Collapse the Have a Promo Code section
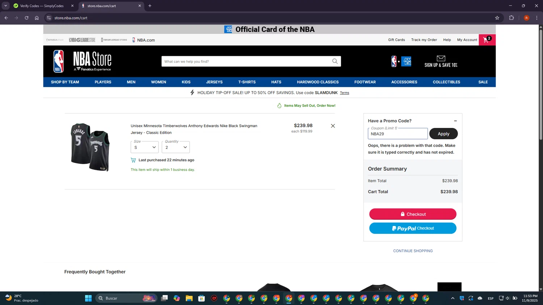 455,121
